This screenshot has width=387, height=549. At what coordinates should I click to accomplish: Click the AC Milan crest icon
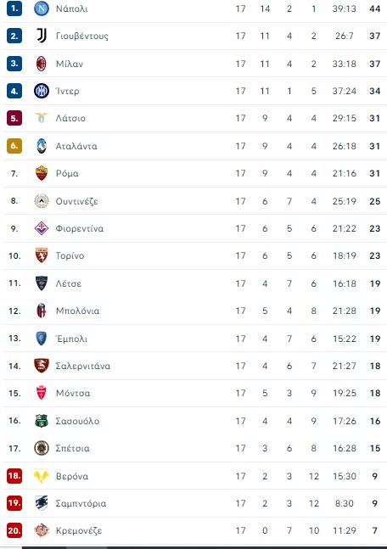coord(42,64)
